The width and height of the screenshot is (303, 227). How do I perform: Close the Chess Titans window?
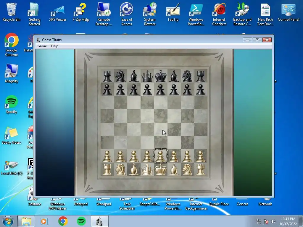267,40
